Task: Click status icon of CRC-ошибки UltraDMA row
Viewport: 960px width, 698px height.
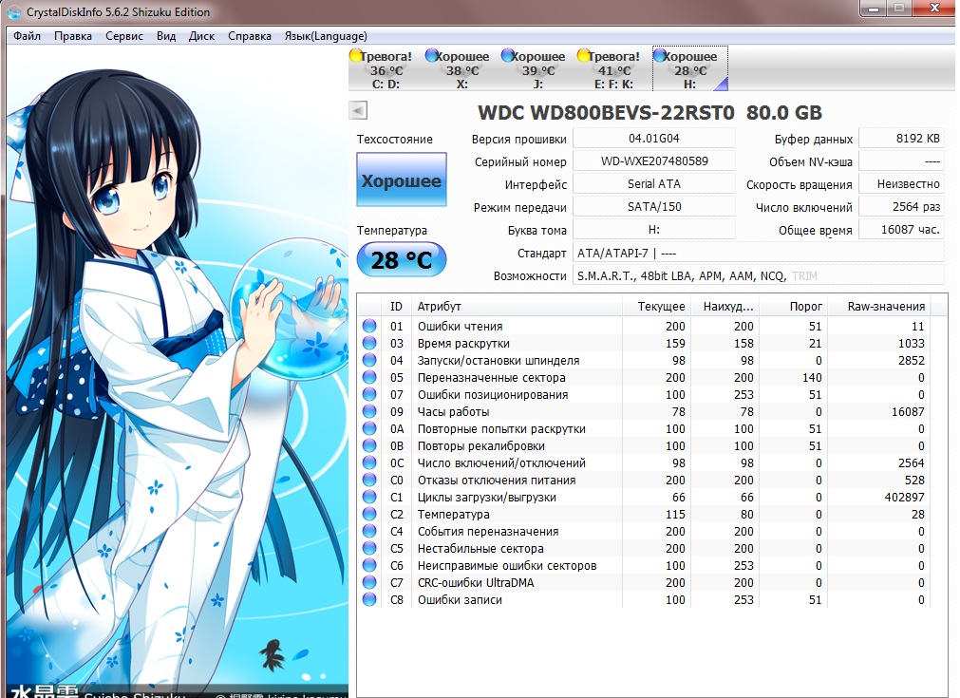Action: click(x=369, y=583)
